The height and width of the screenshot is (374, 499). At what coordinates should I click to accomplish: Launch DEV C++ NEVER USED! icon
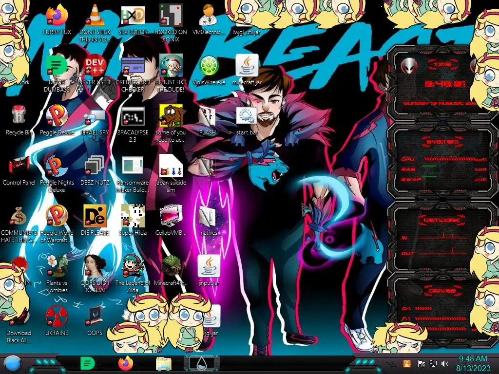(95, 66)
